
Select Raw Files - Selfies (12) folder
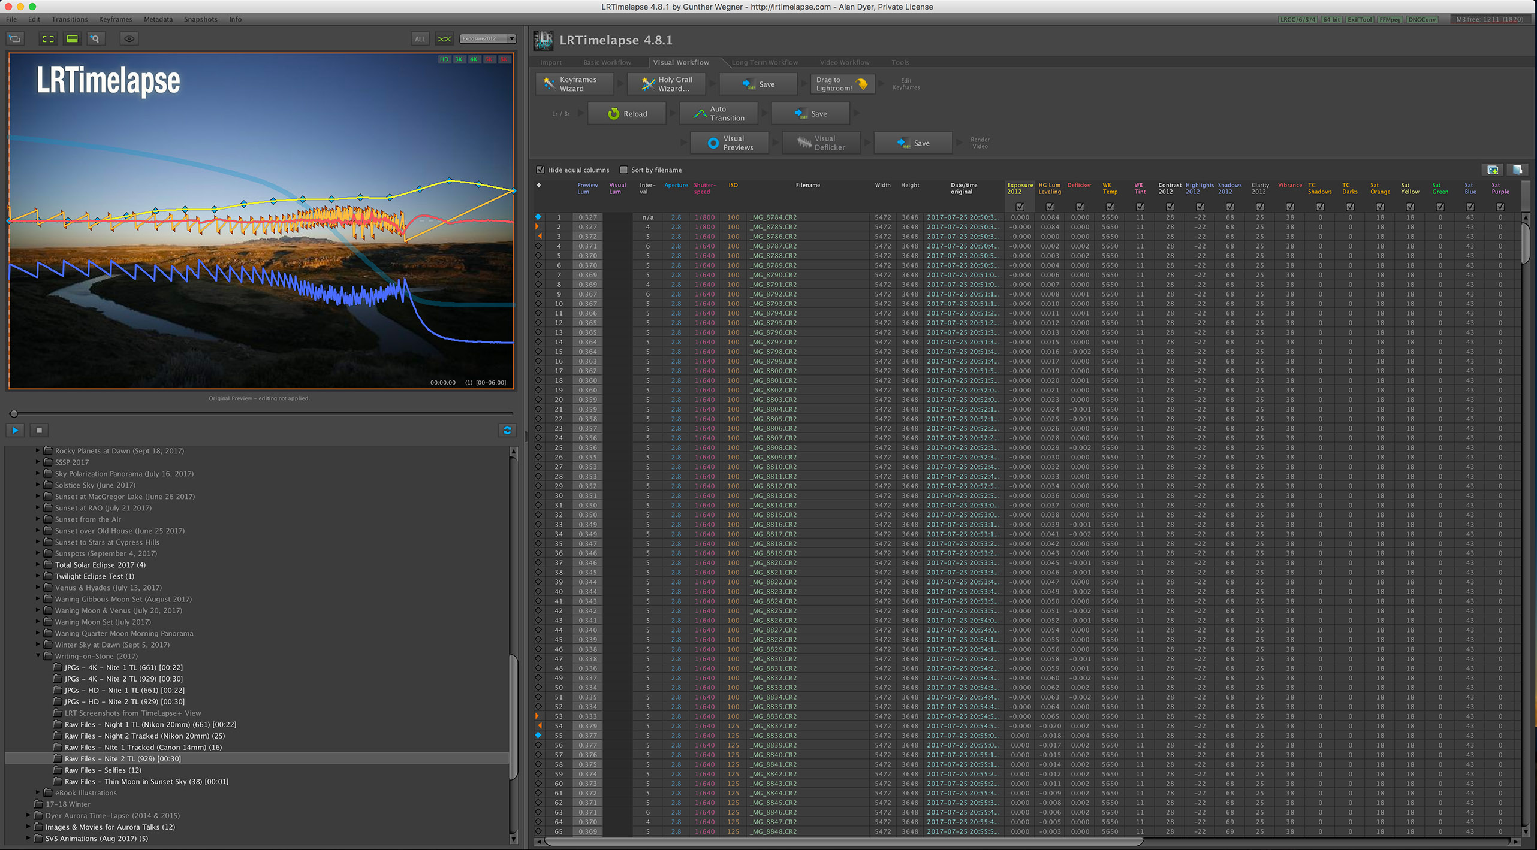(103, 770)
